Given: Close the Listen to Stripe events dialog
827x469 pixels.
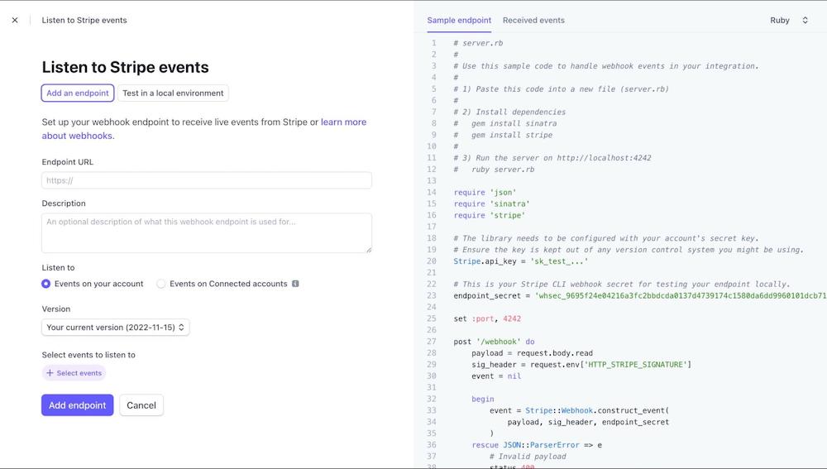Looking at the screenshot, I should [x=15, y=20].
